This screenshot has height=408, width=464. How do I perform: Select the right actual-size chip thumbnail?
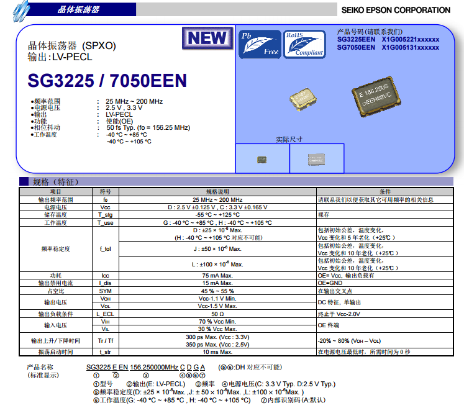316,159
